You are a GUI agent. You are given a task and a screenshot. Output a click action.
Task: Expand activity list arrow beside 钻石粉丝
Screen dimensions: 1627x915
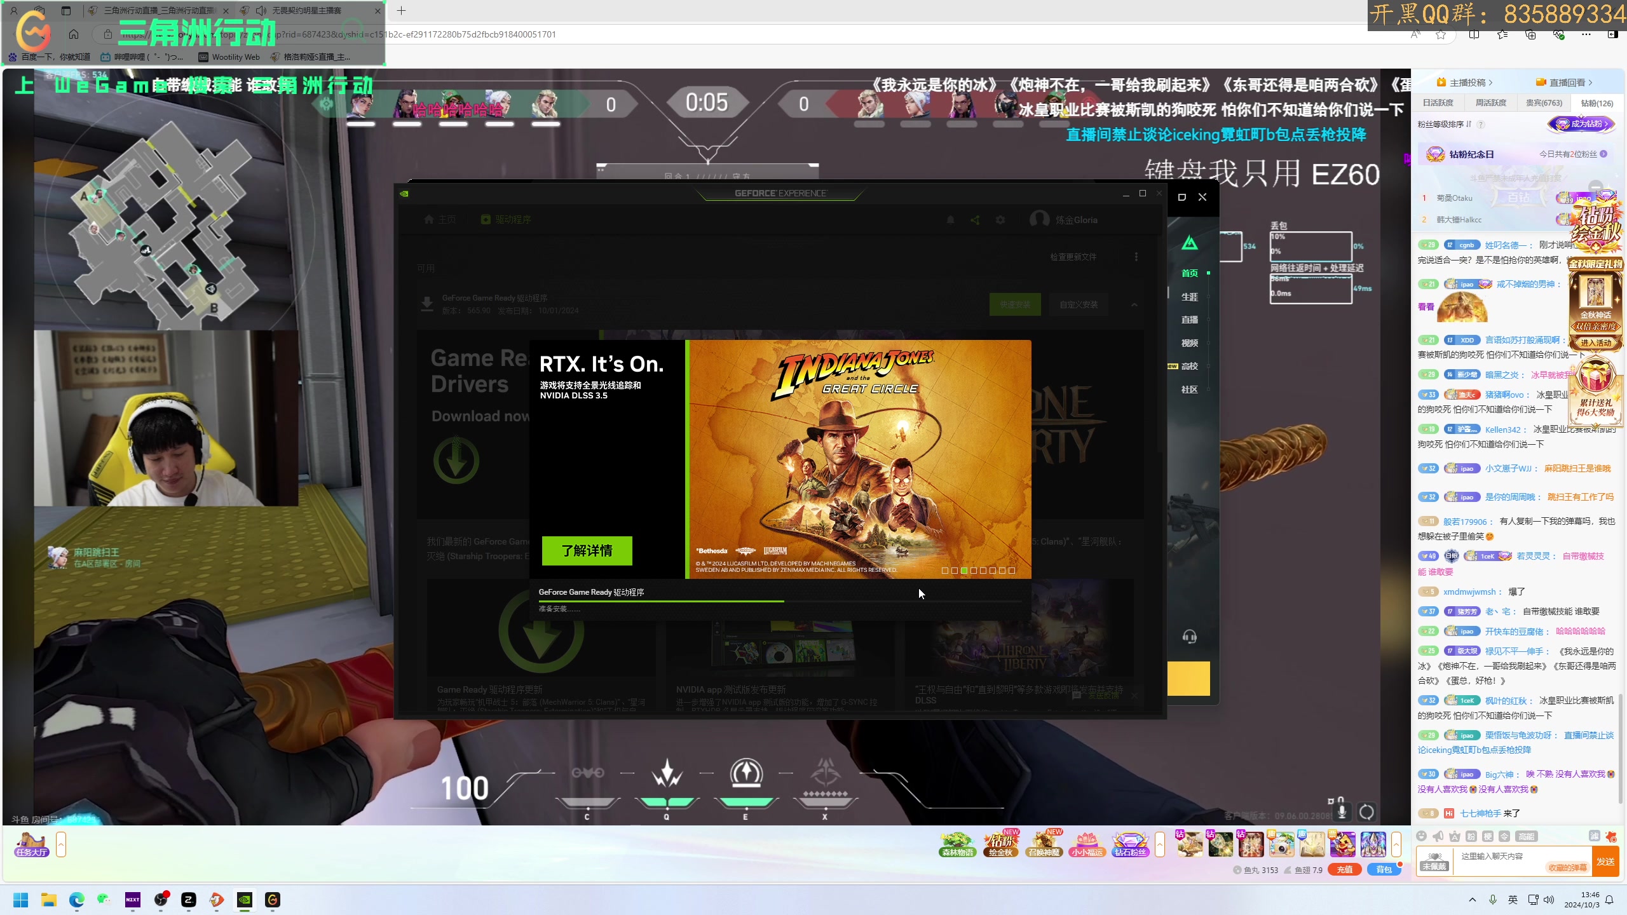click(1160, 844)
